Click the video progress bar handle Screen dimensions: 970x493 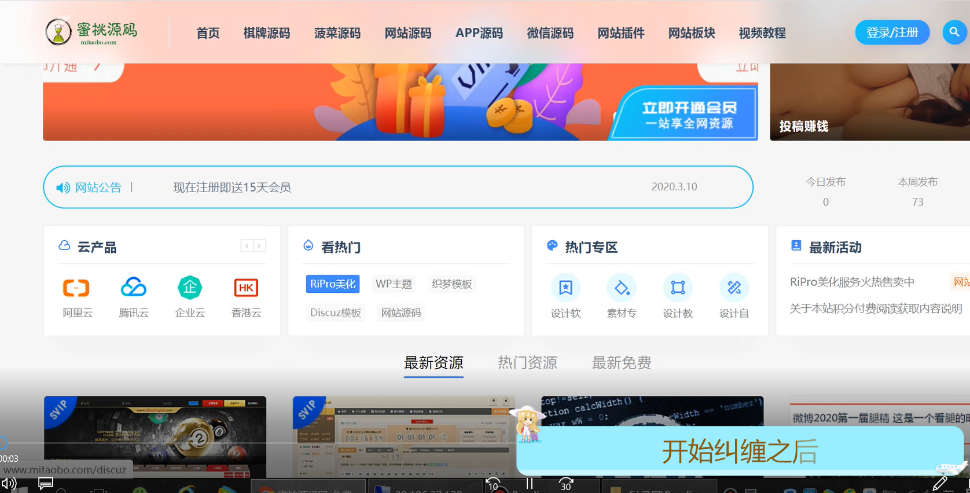coord(2,443)
